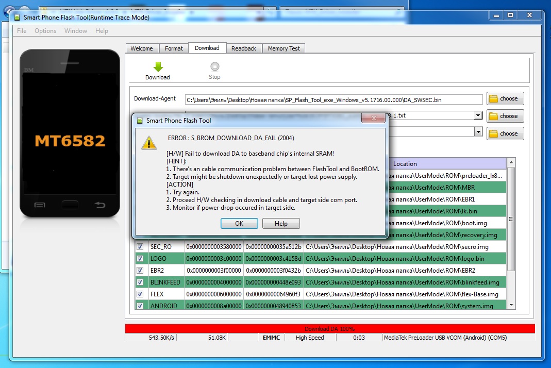
Task: Minimize the Smart Phone Flash Tool window
Action: (496, 15)
